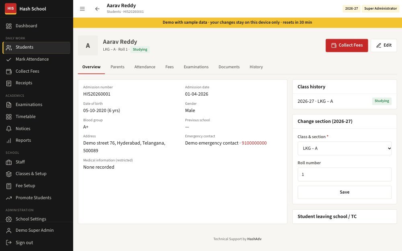Switch to the Overview tab

pos(91,67)
